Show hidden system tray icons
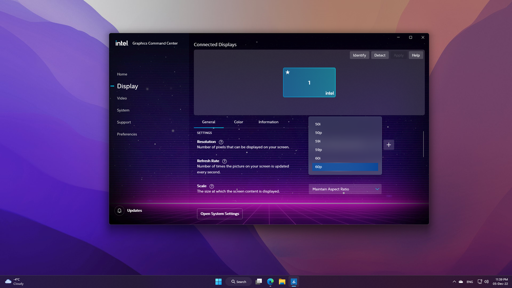This screenshot has width=512, height=288. (454, 281)
